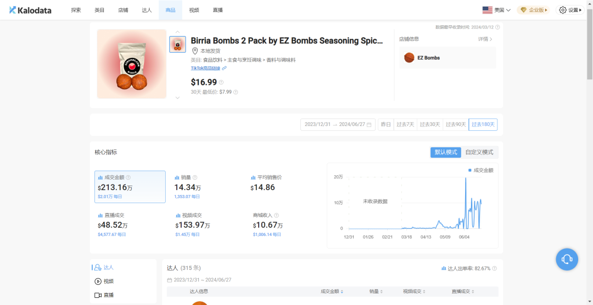Open the 美国 country dropdown
The width and height of the screenshot is (593, 305).
coord(496,10)
